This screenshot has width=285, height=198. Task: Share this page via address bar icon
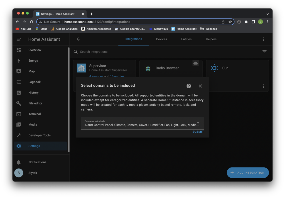pos(223,22)
